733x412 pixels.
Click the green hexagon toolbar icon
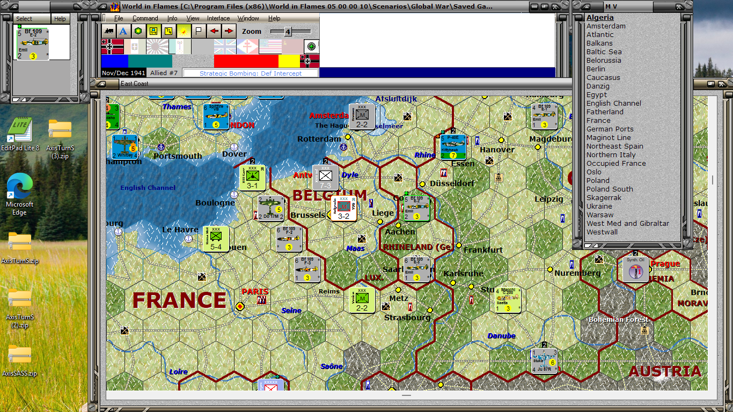138,31
